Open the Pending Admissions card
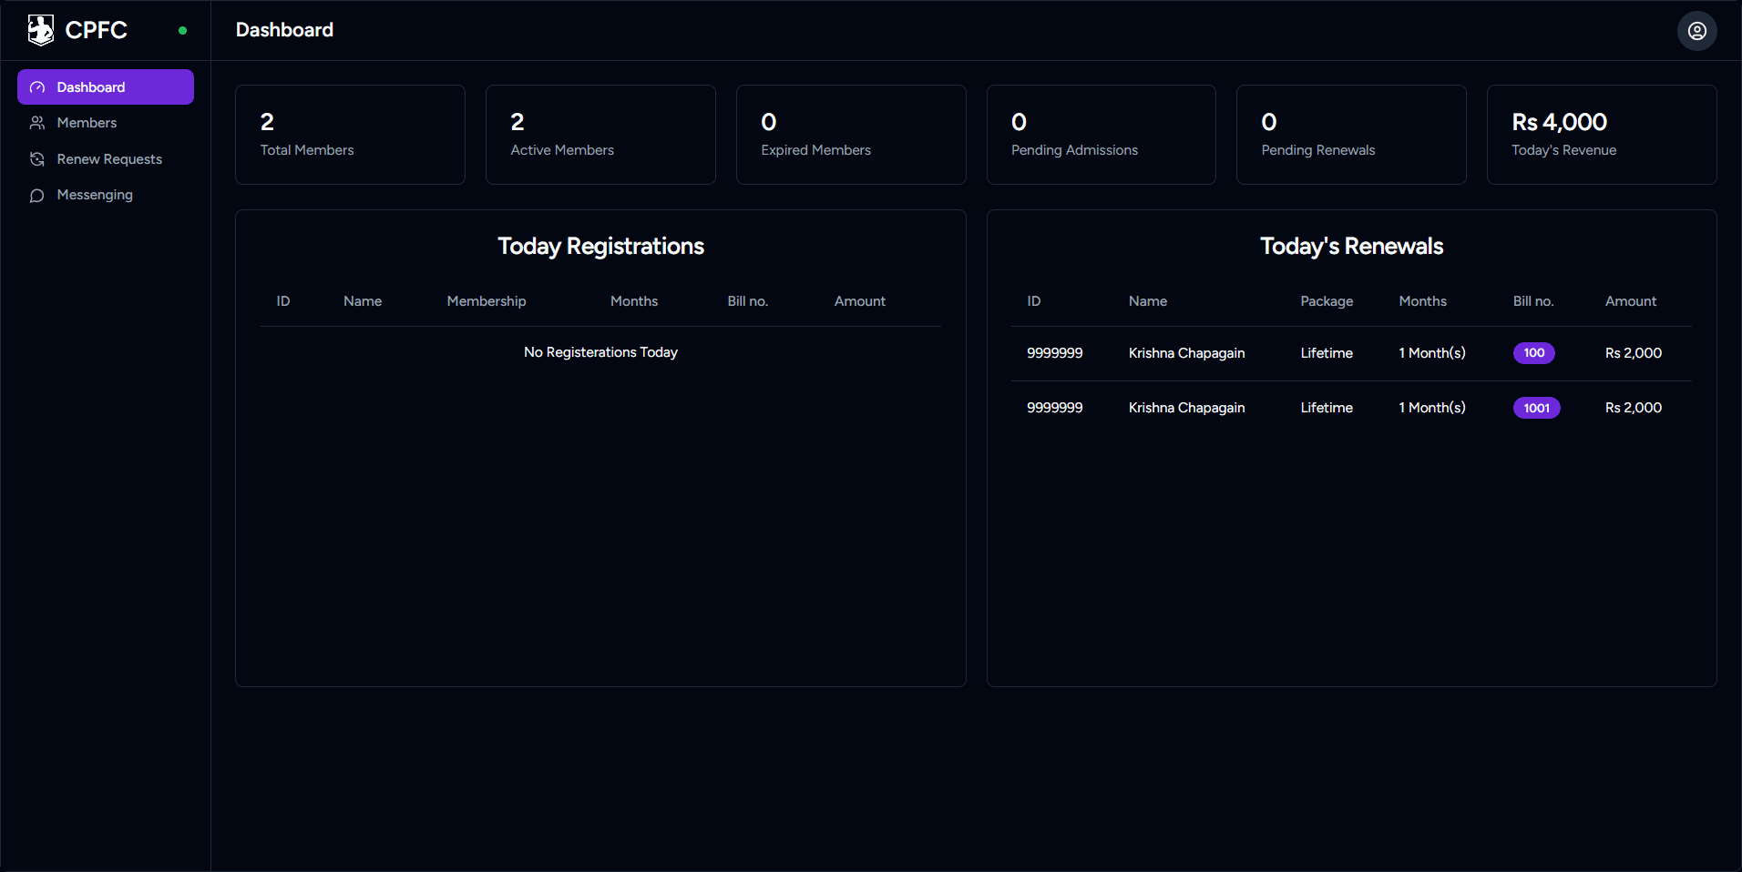Image resolution: width=1742 pixels, height=872 pixels. pyautogui.click(x=1101, y=135)
